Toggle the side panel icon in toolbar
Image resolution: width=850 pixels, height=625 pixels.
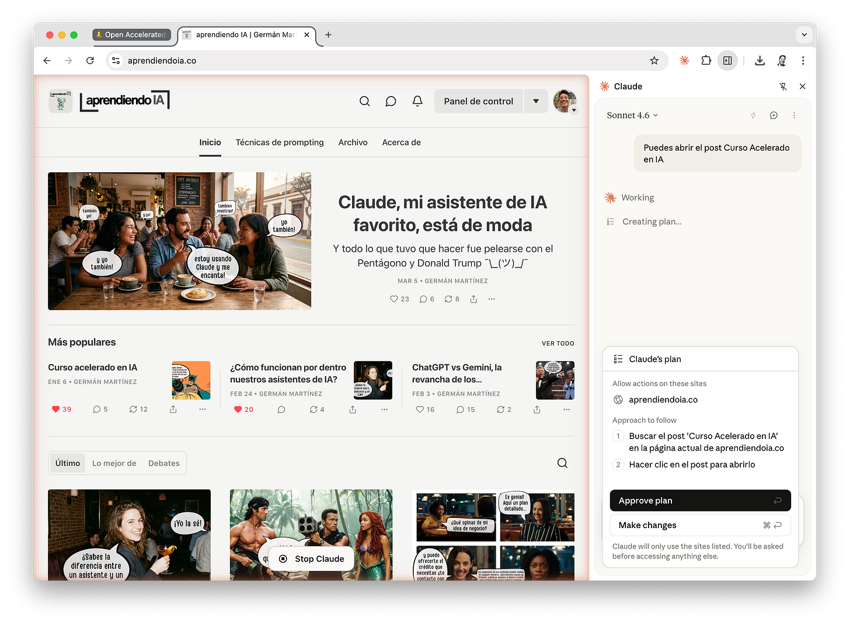click(727, 60)
